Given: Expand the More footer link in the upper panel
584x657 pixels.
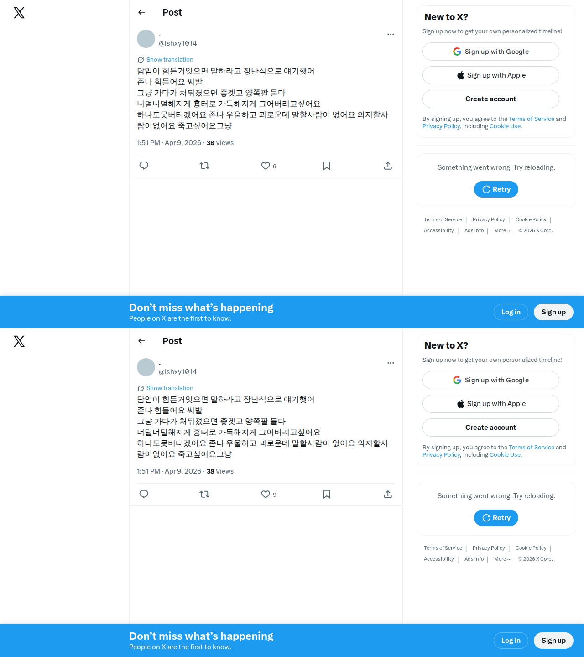Looking at the screenshot, I should click(502, 230).
